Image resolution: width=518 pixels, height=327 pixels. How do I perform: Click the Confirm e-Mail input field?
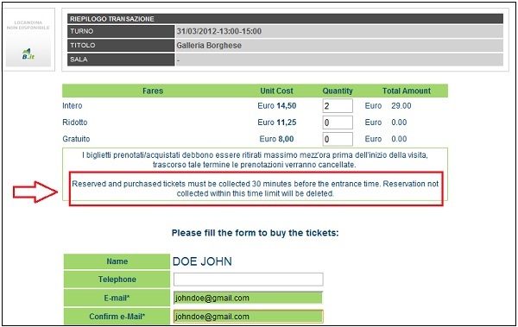click(248, 317)
